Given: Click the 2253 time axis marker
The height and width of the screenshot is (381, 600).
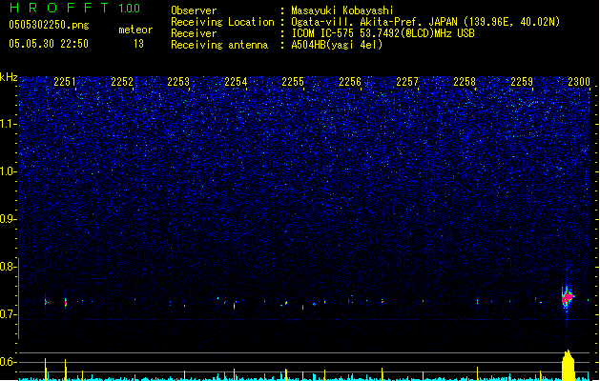Looking at the screenshot, I should (178, 82).
